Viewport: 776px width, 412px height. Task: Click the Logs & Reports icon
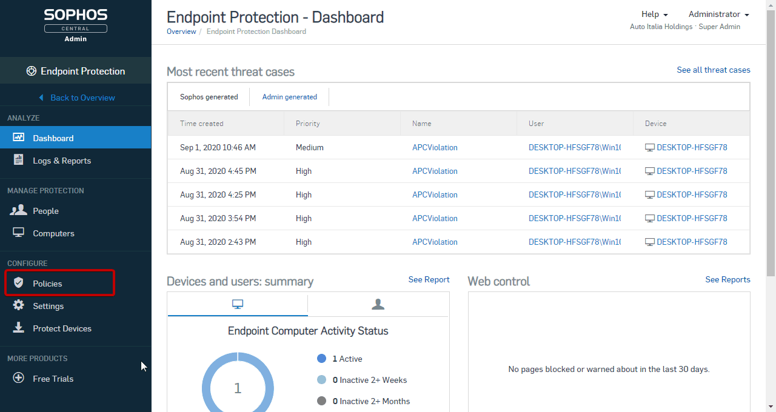tap(18, 160)
